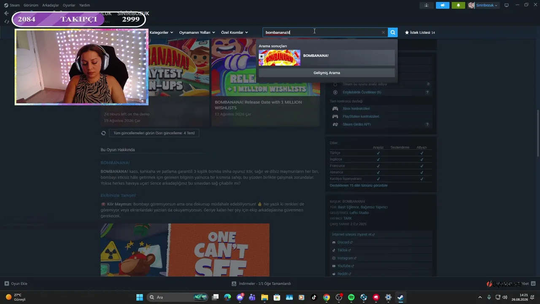Expand the Oynamanın Yolları dropdown
The width and height of the screenshot is (540, 304).
pyautogui.click(x=197, y=33)
